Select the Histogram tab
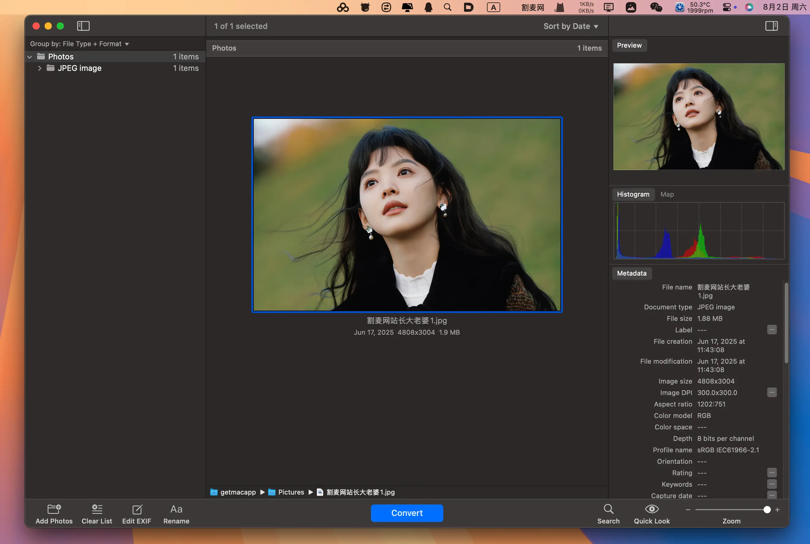This screenshot has height=544, width=810. click(x=633, y=194)
